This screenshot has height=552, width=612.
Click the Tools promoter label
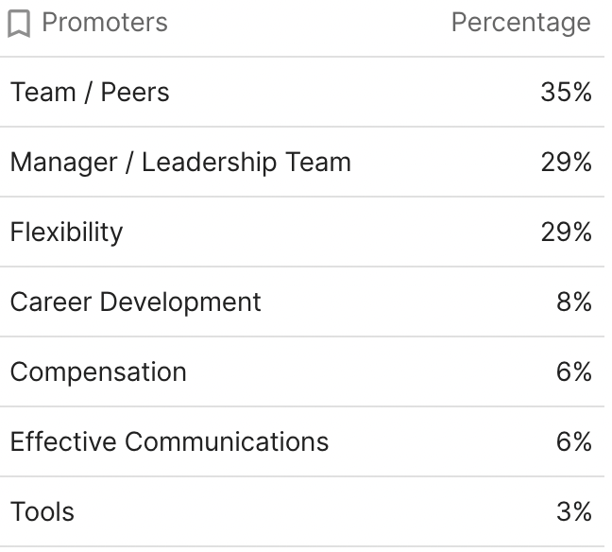(42, 511)
